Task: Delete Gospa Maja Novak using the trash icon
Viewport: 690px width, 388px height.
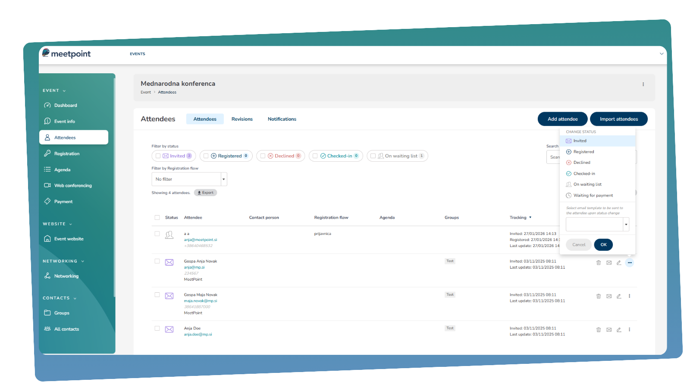Action: [599, 296]
